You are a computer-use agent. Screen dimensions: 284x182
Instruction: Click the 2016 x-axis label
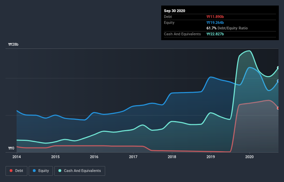[94, 157]
